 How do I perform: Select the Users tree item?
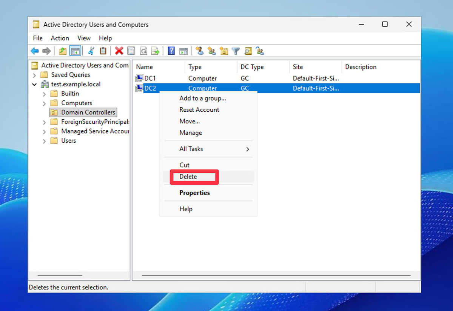68,141
